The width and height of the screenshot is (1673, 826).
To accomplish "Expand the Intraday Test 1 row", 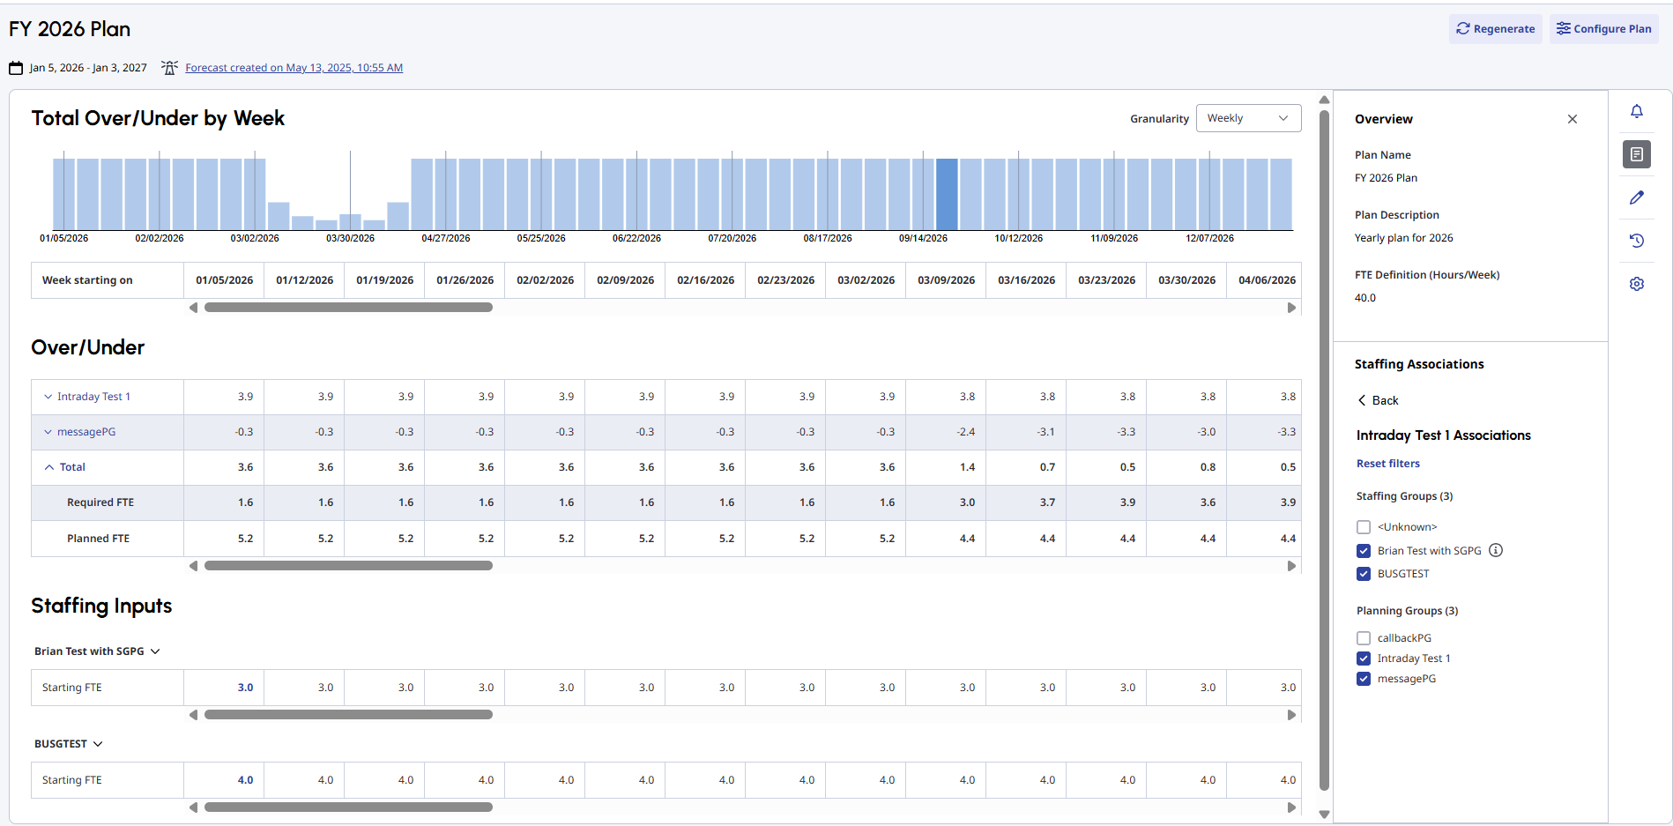I will pyautogui.click(x=48, y=397).
